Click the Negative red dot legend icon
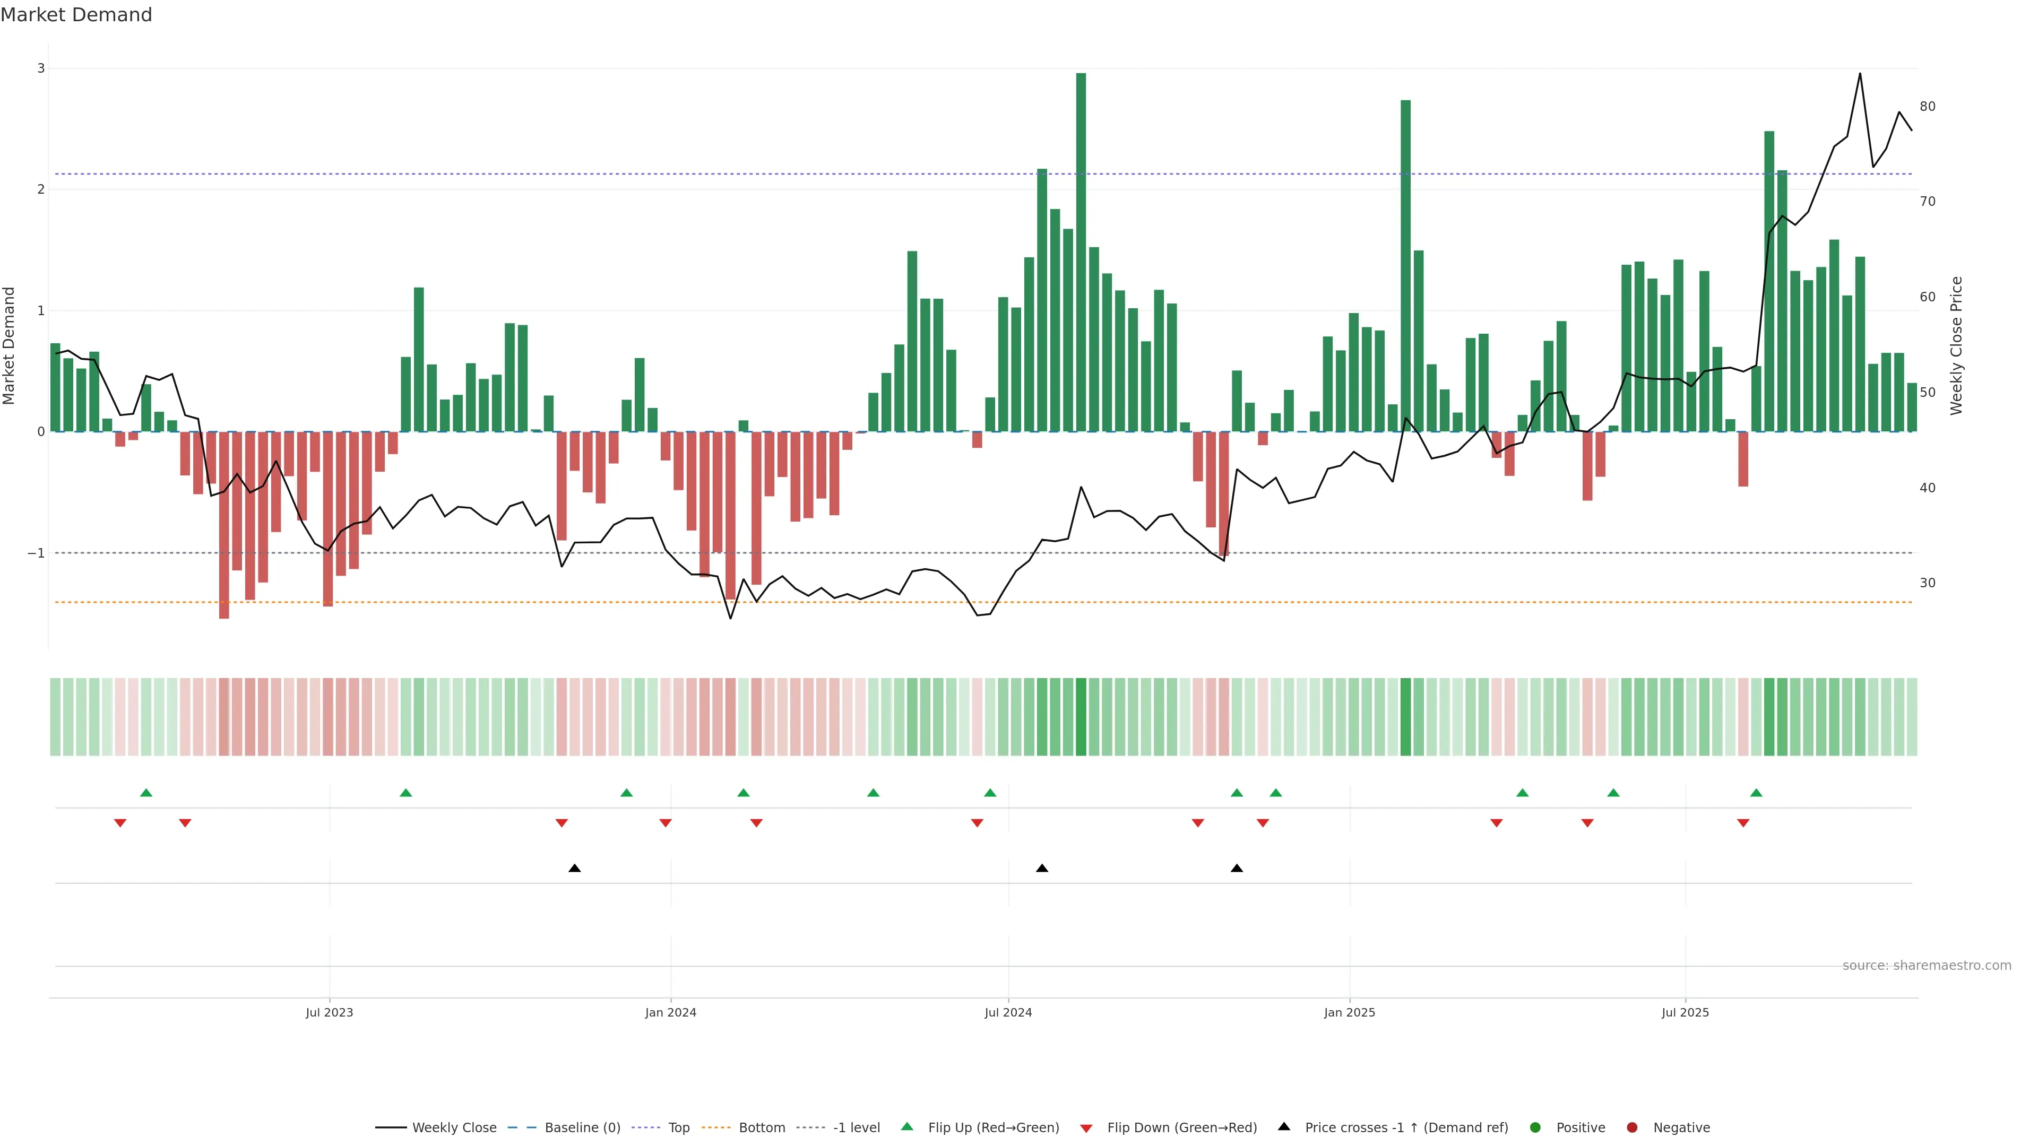Screen dimensions: 2038x1146 click(x=1631, y=1127)
